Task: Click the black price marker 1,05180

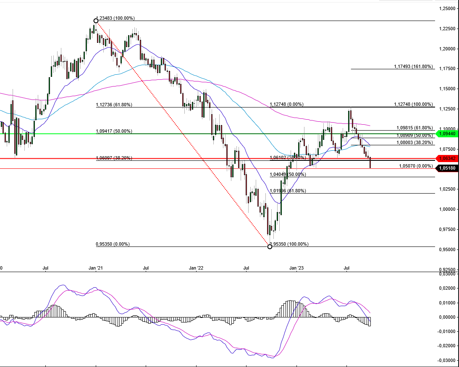Action: 446,168
